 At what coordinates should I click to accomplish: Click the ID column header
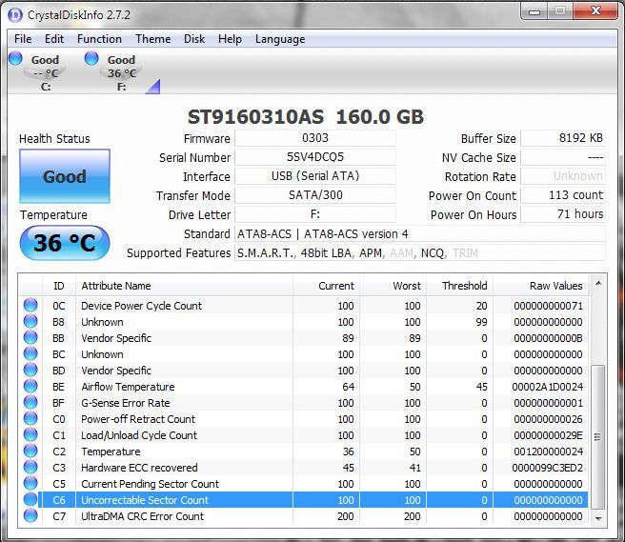pyautogui.click(x=59, y=286)
